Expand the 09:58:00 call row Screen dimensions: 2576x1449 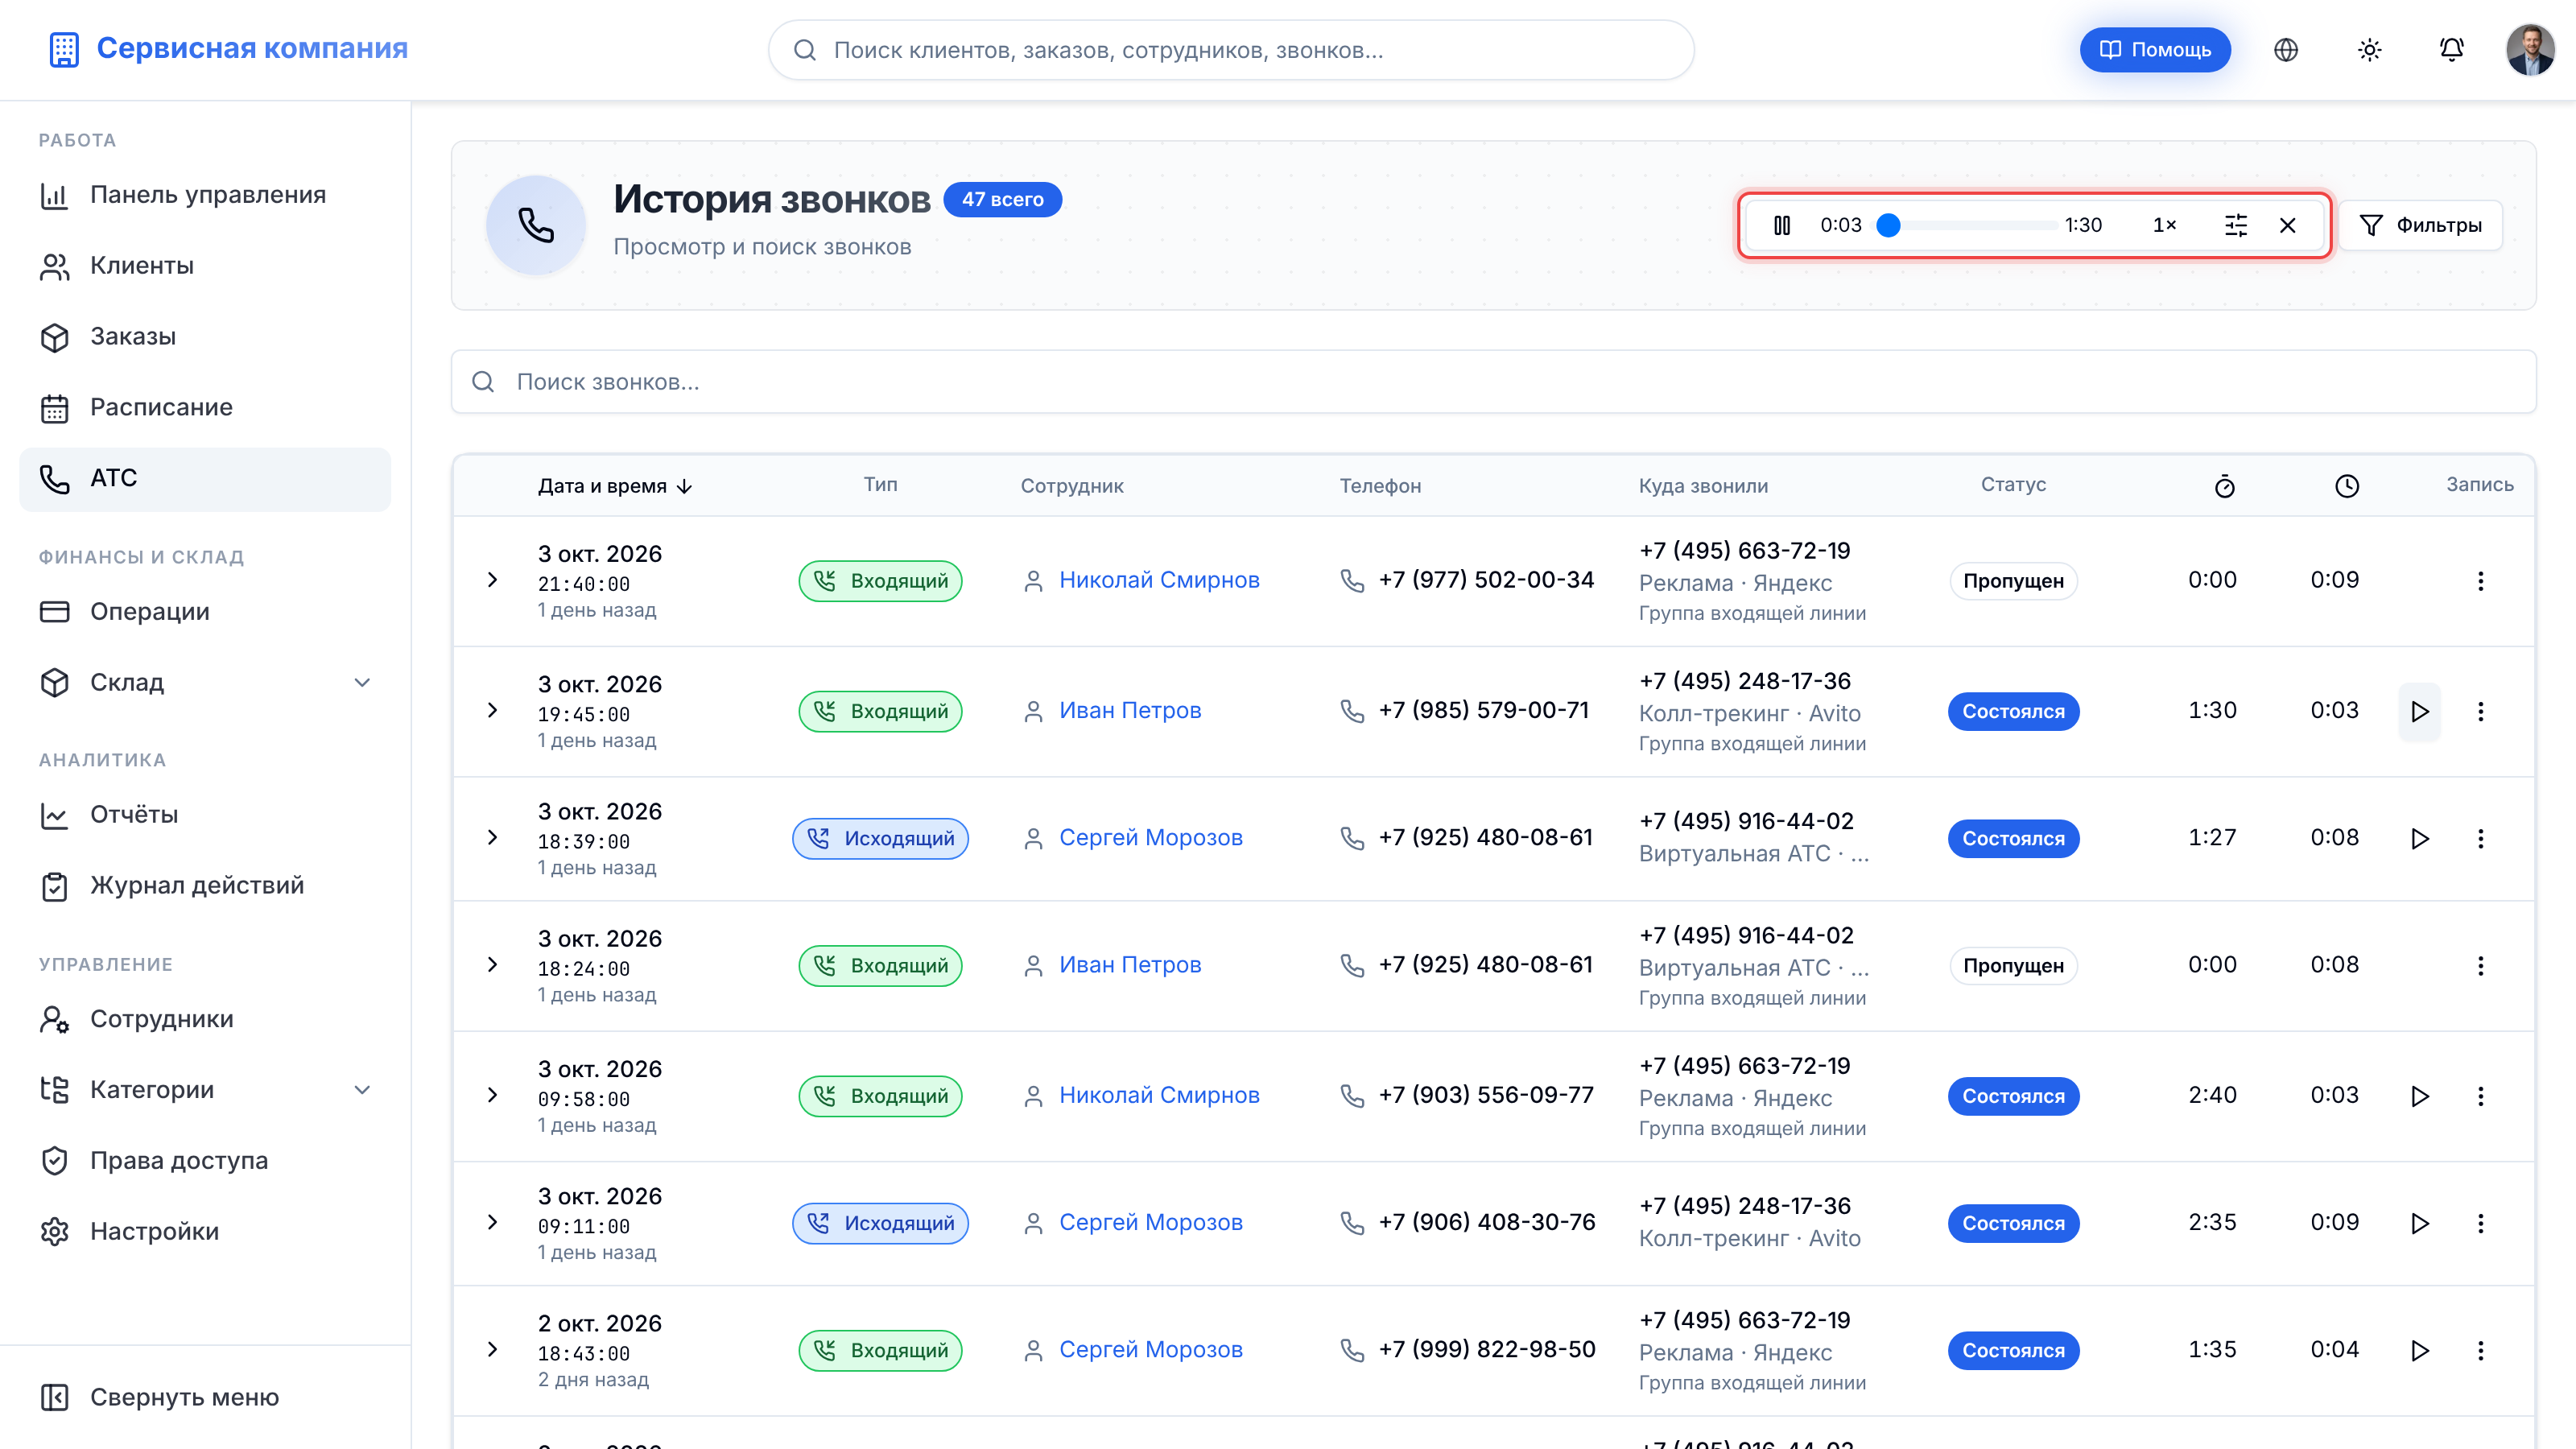[x=492, y=1095]
